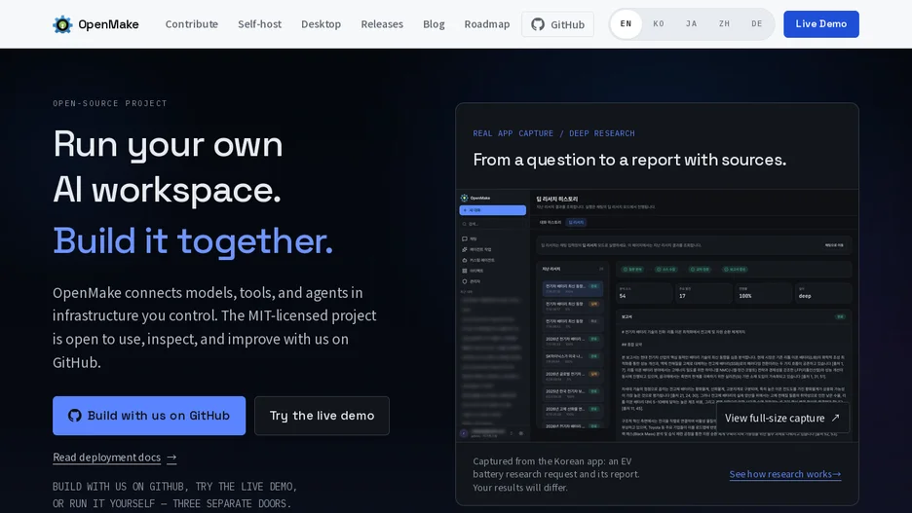Open the Releases page
The height and width of the screenshot is (513, 912).
coord(382,24)
